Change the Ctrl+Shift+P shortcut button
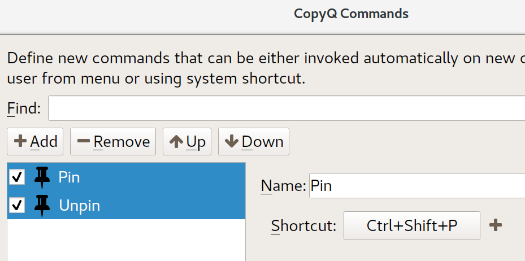This screenshot has width=525, height=261. pyautogui.click(x=412, y=225)
